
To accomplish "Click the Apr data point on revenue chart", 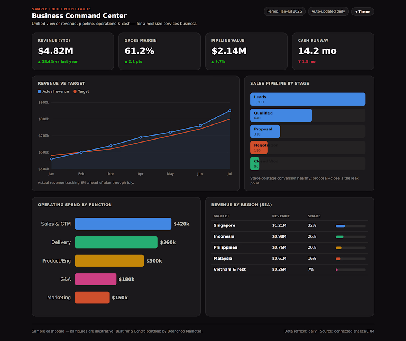I will pos(141,137).
